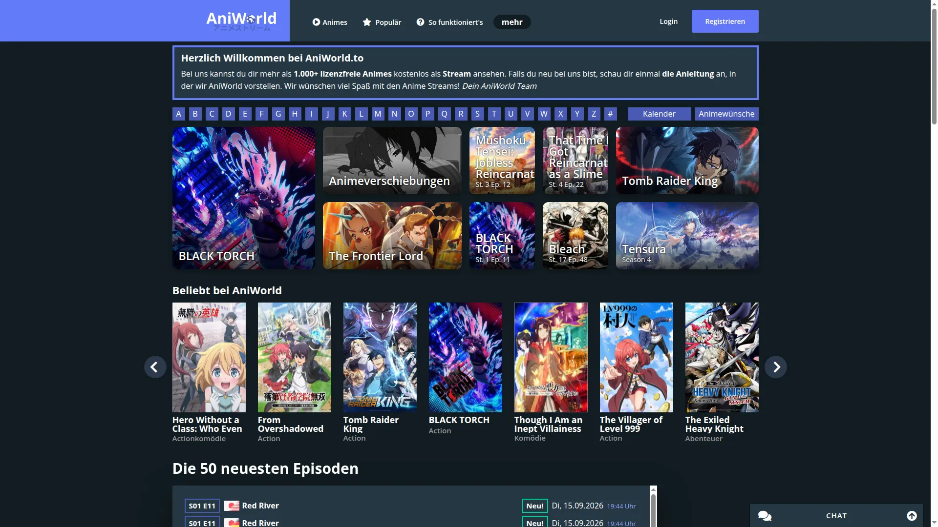Screen dimensions: 938x527
Task: Jump to letter K animes
Action: tap(345, 114)
